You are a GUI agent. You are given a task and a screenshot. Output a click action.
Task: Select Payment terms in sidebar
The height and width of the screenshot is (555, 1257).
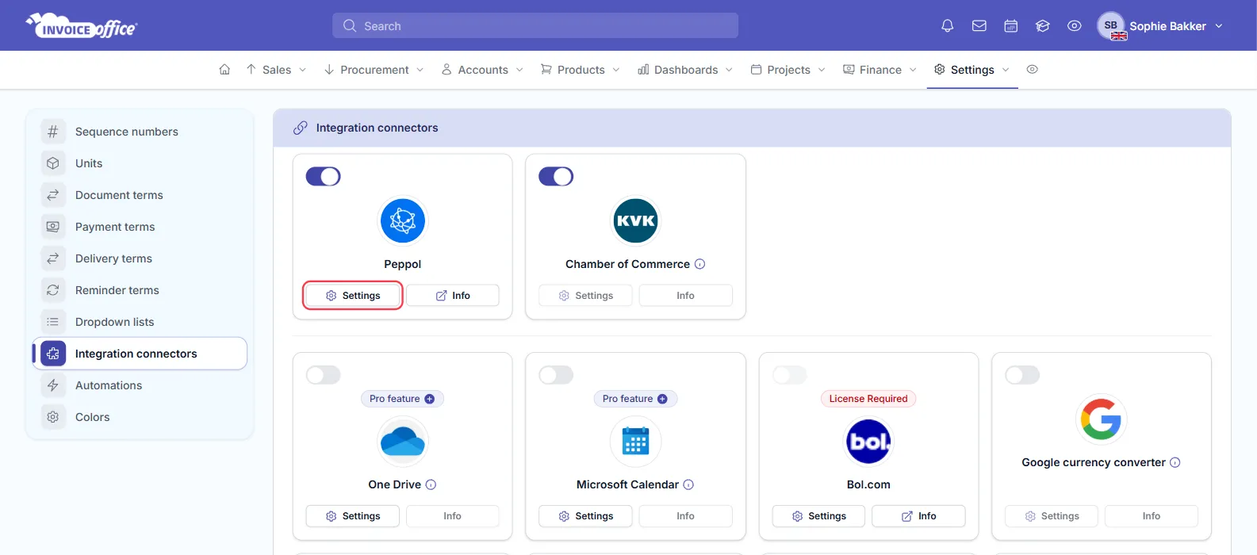(140, 227)
